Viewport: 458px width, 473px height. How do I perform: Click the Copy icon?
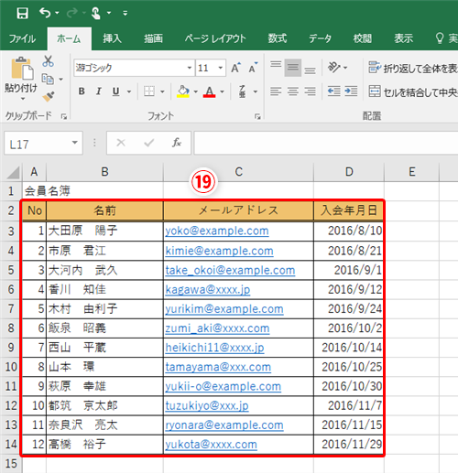pyautogui.click(x=48, y=79)
